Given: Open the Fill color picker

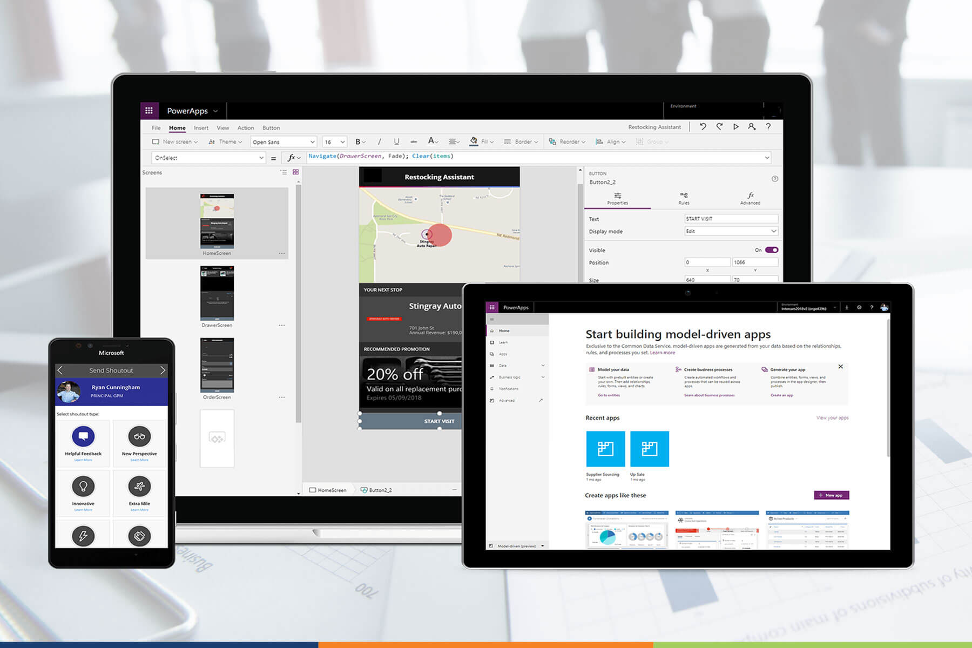Looking at the screenshot, I should click(x=481, y=141).
